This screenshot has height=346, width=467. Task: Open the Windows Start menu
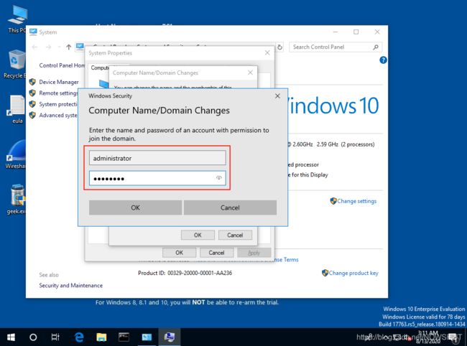11,337
